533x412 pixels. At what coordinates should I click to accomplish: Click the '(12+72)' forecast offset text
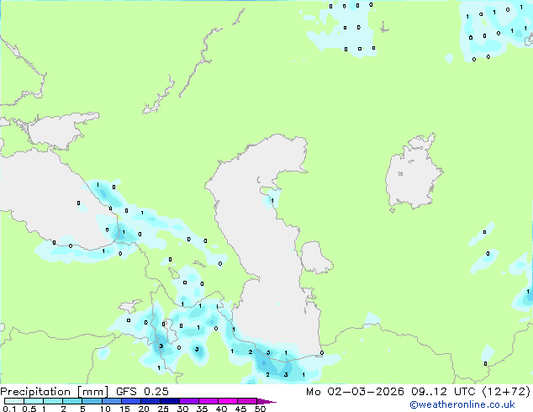pos(506,392)
